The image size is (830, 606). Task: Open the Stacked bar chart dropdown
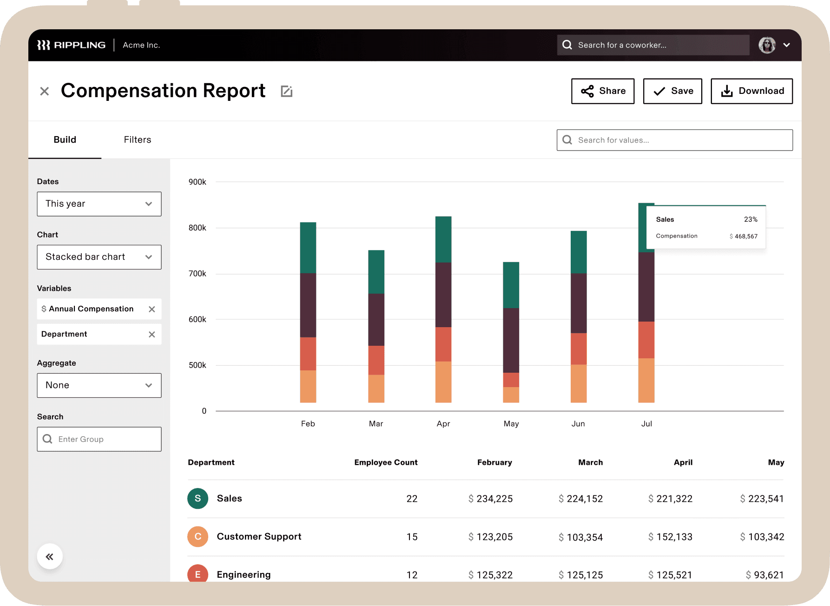tap(99, 257)
